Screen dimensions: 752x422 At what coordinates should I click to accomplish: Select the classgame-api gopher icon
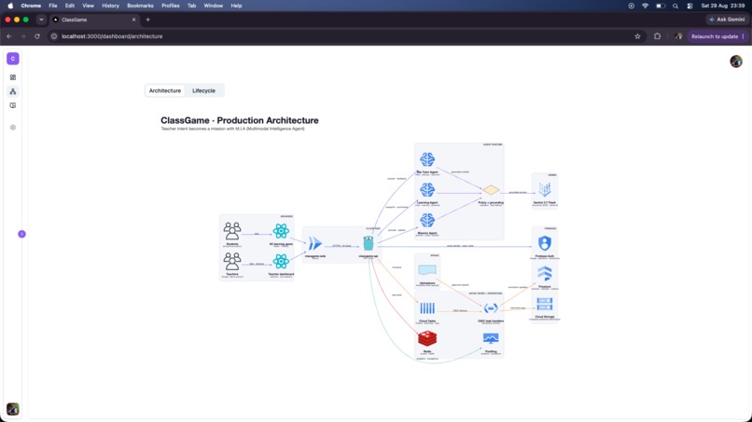(369, 243)
